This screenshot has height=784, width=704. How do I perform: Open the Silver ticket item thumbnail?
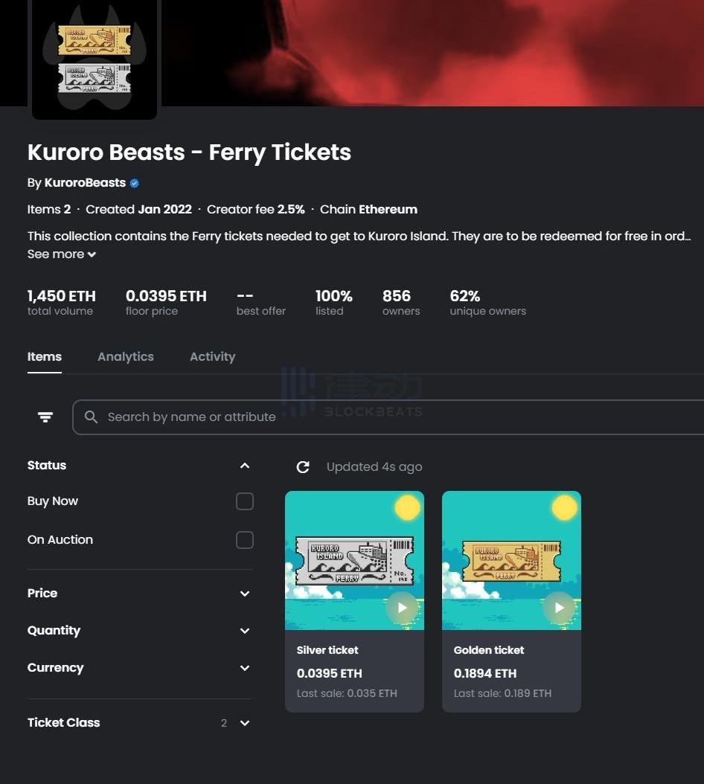[355, 561]
